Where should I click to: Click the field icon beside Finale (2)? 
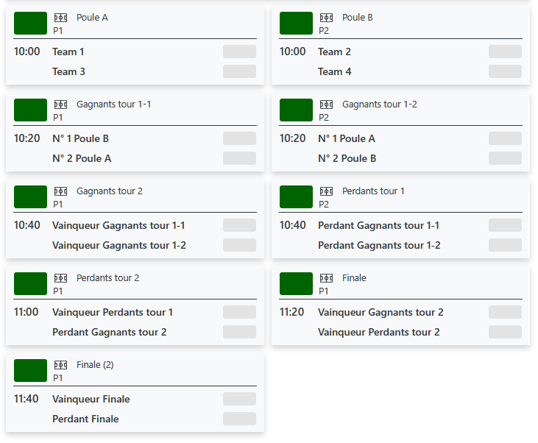(x=60, y=365)
